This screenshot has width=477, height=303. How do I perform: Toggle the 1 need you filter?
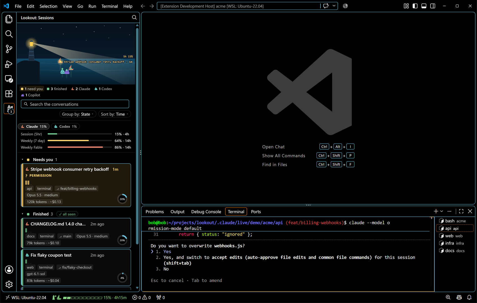[32, 89]
